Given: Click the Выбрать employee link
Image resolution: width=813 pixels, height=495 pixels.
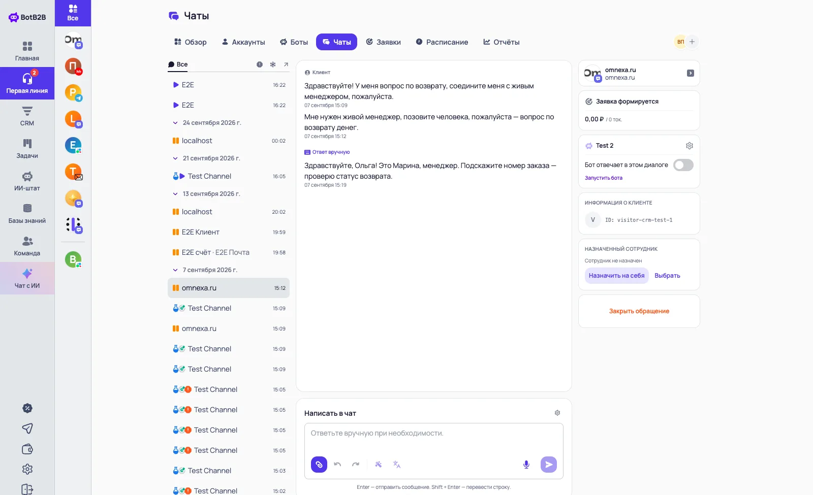Looking at the screenshot, I should pyautogui.click(x=667, y=276).
